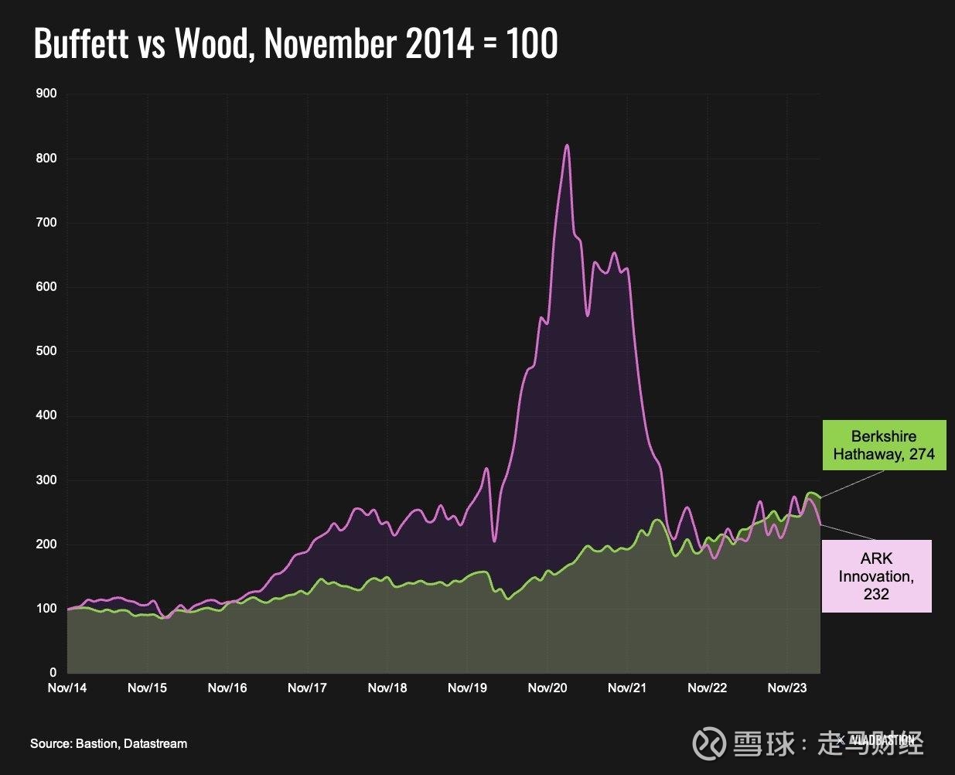The height and width of the screenshot is (775, 955).
Task: Click the 100 value on the y-axis
Action: tap(47, 609)
